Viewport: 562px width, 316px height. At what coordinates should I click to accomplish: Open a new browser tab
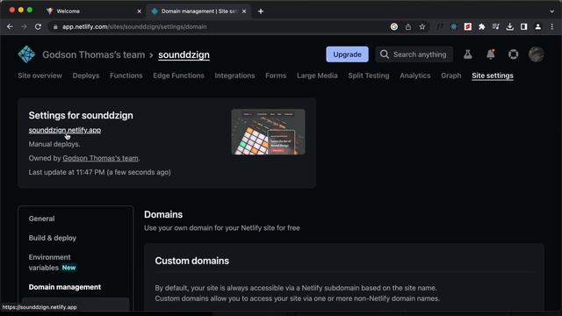(x=261, y=11)
